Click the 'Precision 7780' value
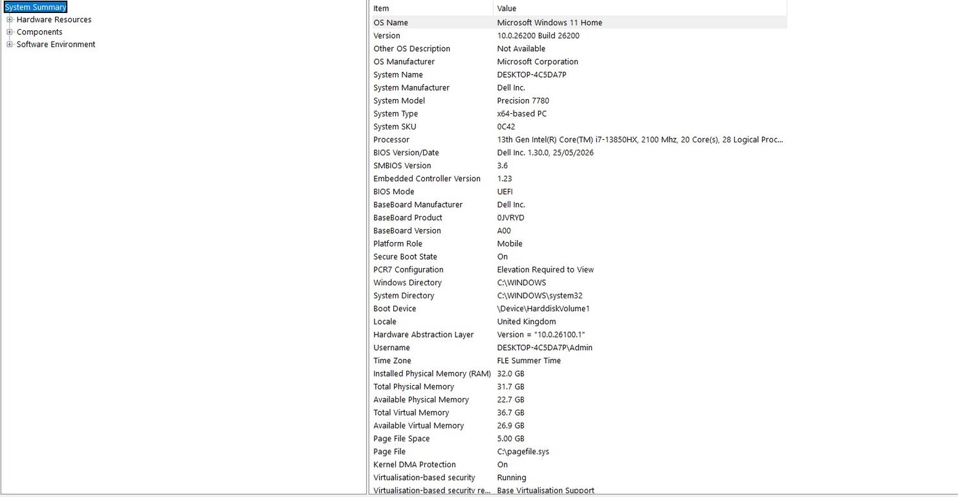 click(x=523, y=100)
